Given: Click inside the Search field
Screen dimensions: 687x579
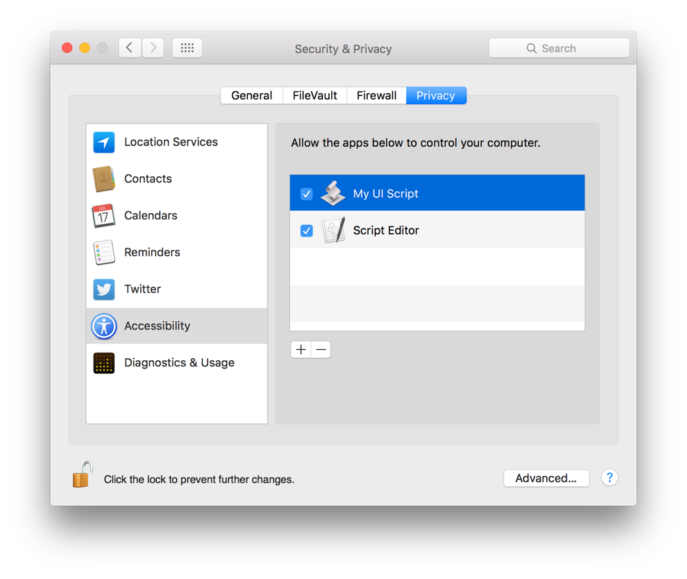Looking at the screenshot, I should 559,48.
